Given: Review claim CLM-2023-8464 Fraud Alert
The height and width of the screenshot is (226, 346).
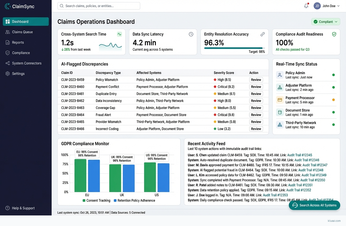Looking at the screenshot, I should click(x=256, y=115).
